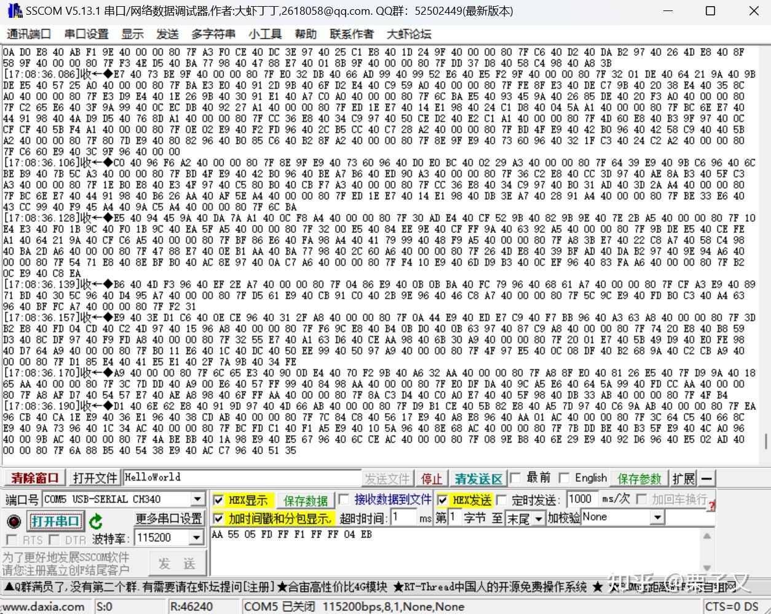Image resolution: width=771 pixels, height=614 pixels.
Task: Click the red port status indicator circle
Action: click(13, 521)
